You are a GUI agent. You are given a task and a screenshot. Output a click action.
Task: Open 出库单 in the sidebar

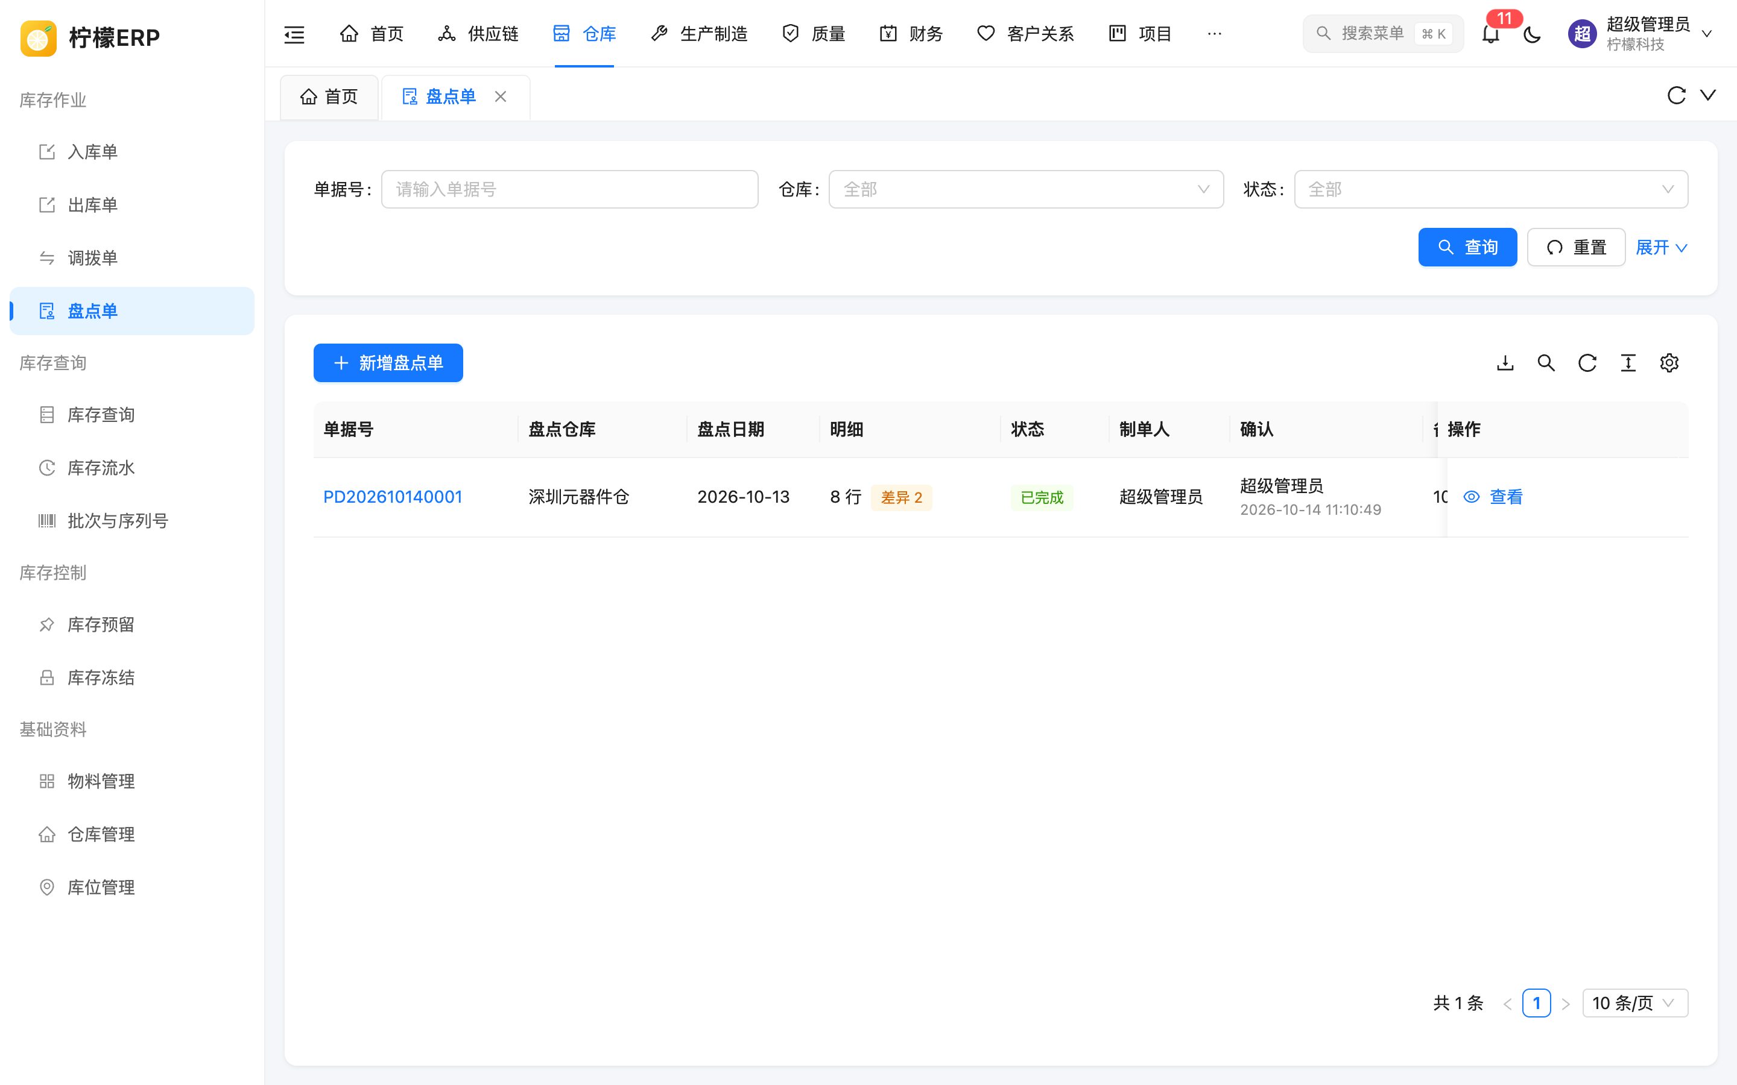coord(132,205)
